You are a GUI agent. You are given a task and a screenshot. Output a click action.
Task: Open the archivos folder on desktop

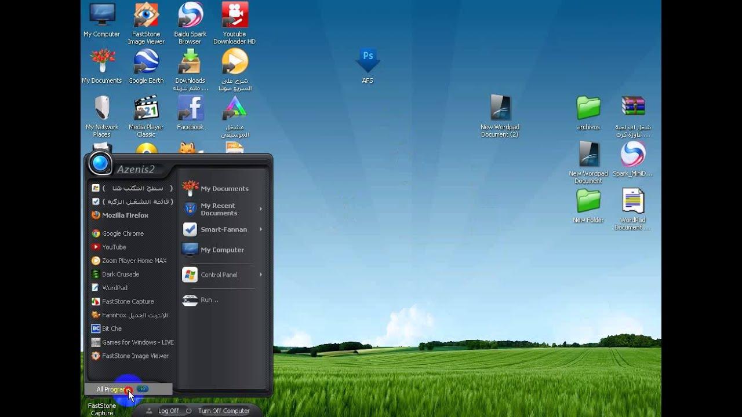pyautogui.click(x=588, y=113)
